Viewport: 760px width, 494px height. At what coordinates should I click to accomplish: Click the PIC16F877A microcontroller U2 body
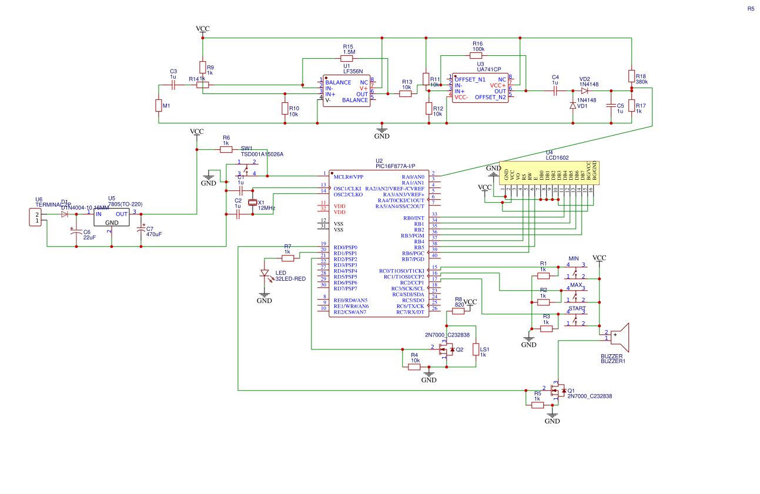[x=379, y=244]
